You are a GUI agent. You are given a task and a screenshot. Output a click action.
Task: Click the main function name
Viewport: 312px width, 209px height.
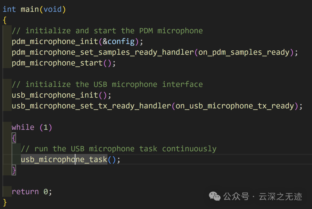click(30, 9)
